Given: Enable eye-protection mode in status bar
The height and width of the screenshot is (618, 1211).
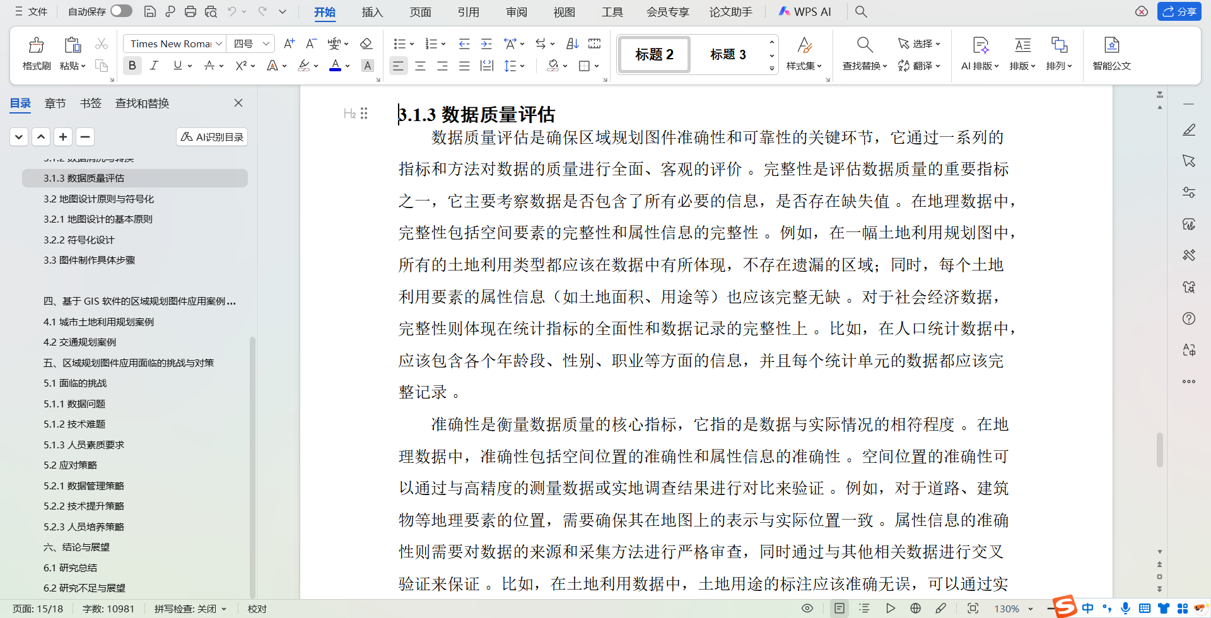Looking at the screenshot, I should point(807,607).
